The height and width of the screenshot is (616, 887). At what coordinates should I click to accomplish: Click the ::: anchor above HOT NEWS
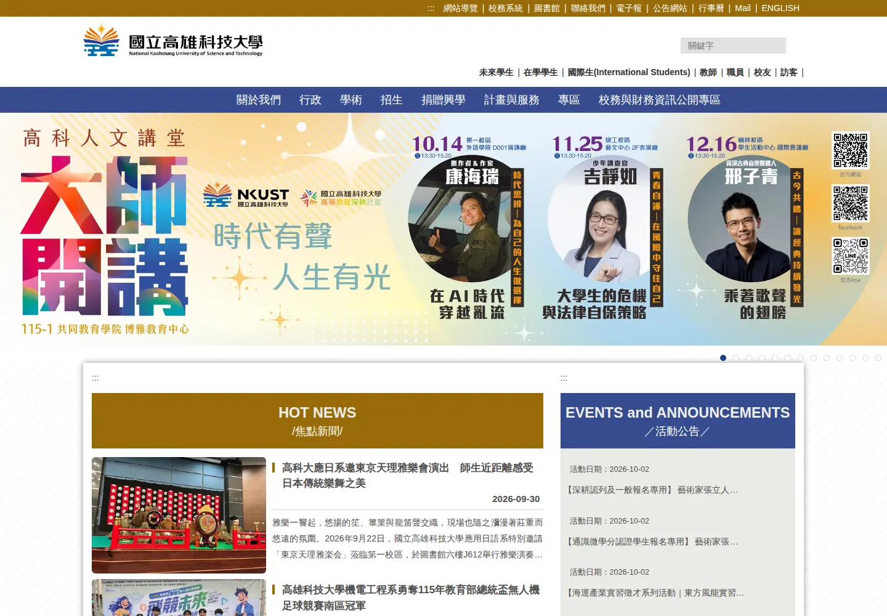point(95,378)
